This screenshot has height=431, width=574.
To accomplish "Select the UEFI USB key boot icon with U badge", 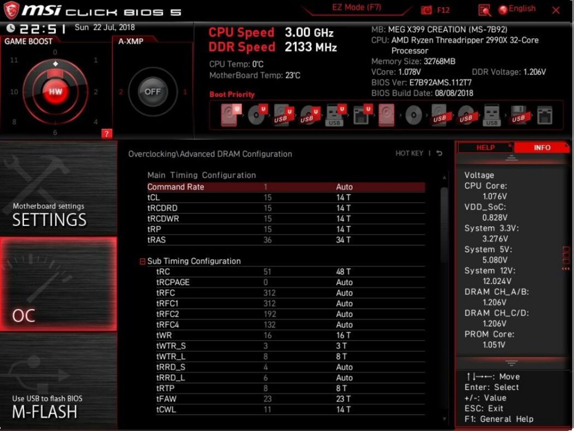I will tap(335, 115).
